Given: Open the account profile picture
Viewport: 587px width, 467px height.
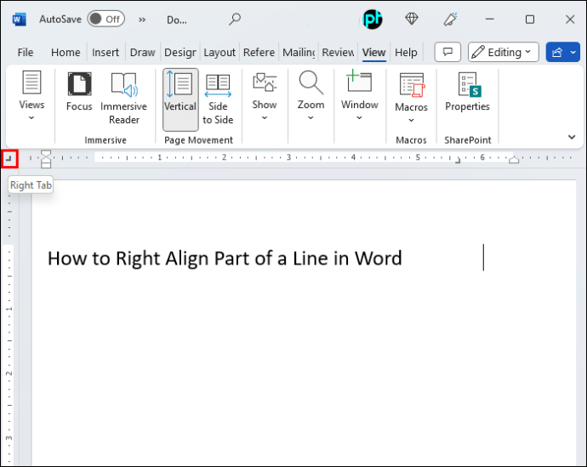Looking at the screenshot, I should (x=373, y=19).
